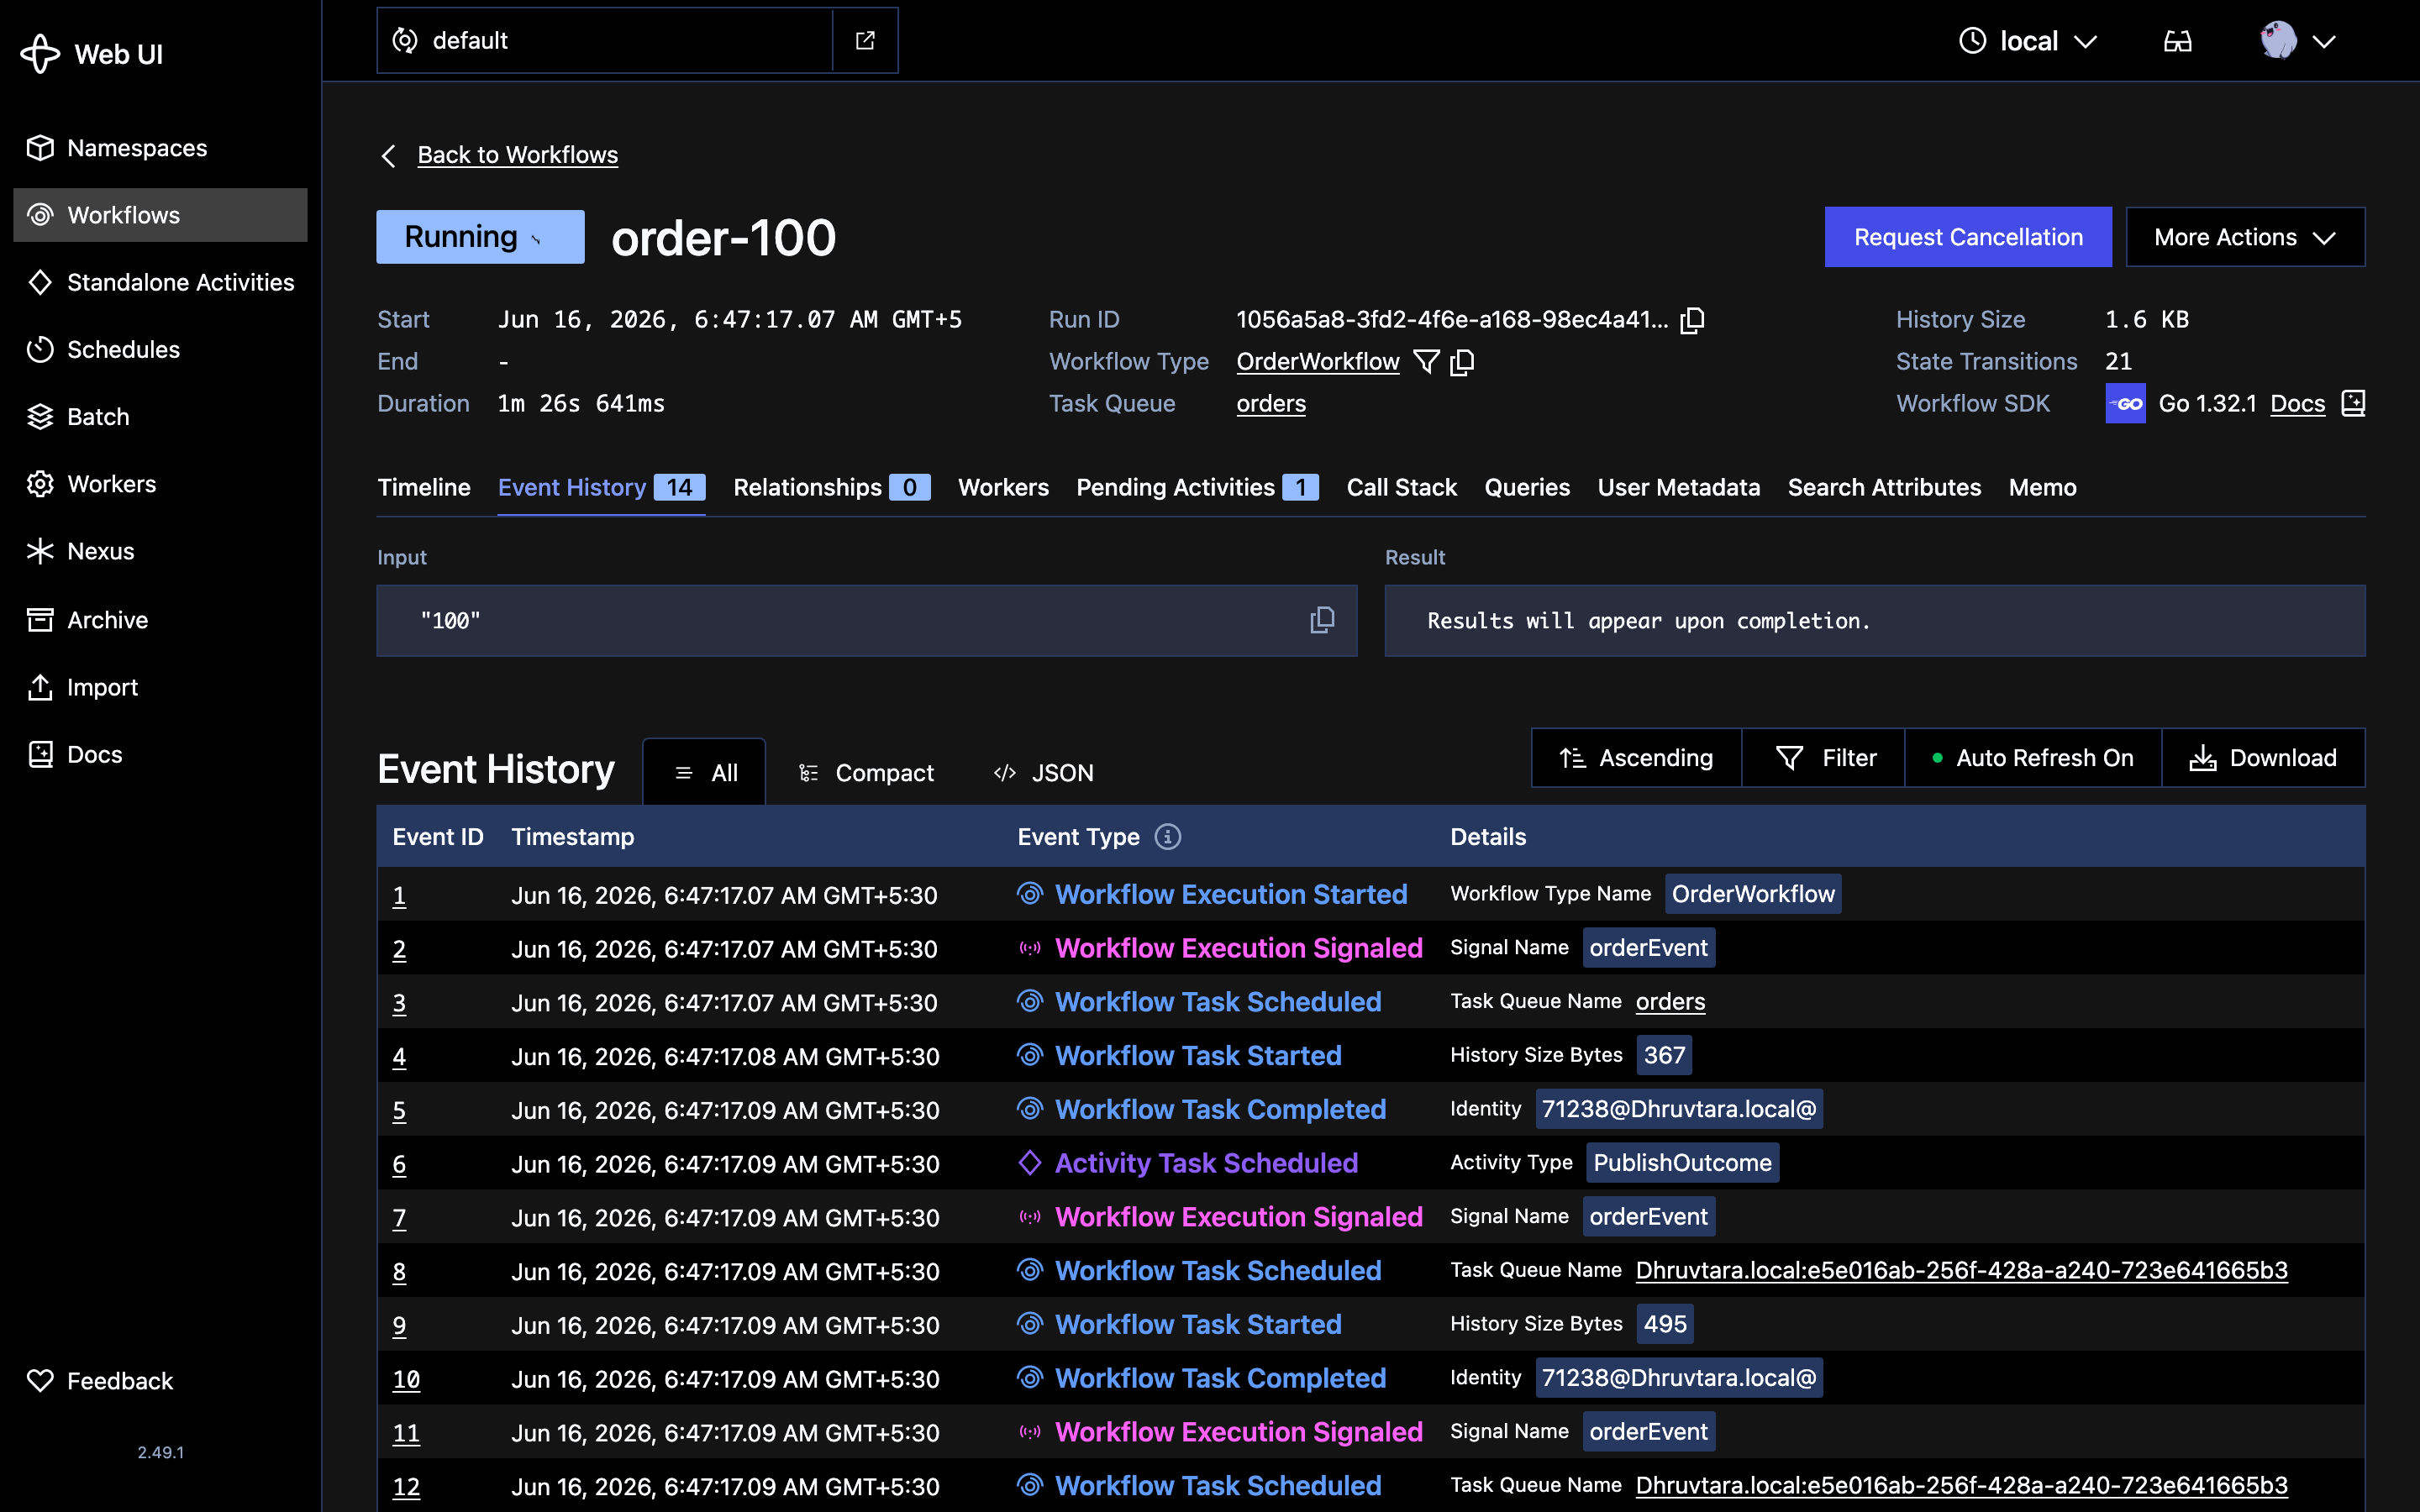Click the docs book icon beside SDK Docs
The image size is (2420, 1512).
(2353, 404)
